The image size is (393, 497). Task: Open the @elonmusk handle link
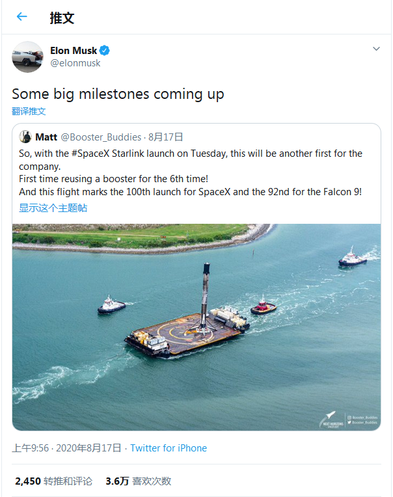(75, 63)
